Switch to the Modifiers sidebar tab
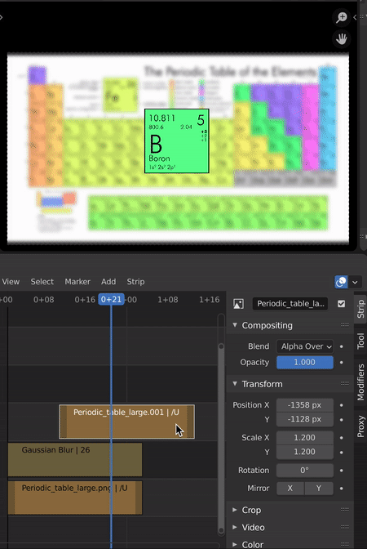 [360, 382]
